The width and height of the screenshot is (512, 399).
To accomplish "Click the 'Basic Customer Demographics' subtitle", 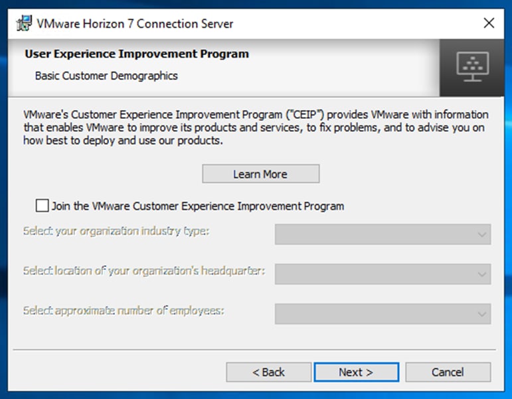I will click(x=106, y=76).
